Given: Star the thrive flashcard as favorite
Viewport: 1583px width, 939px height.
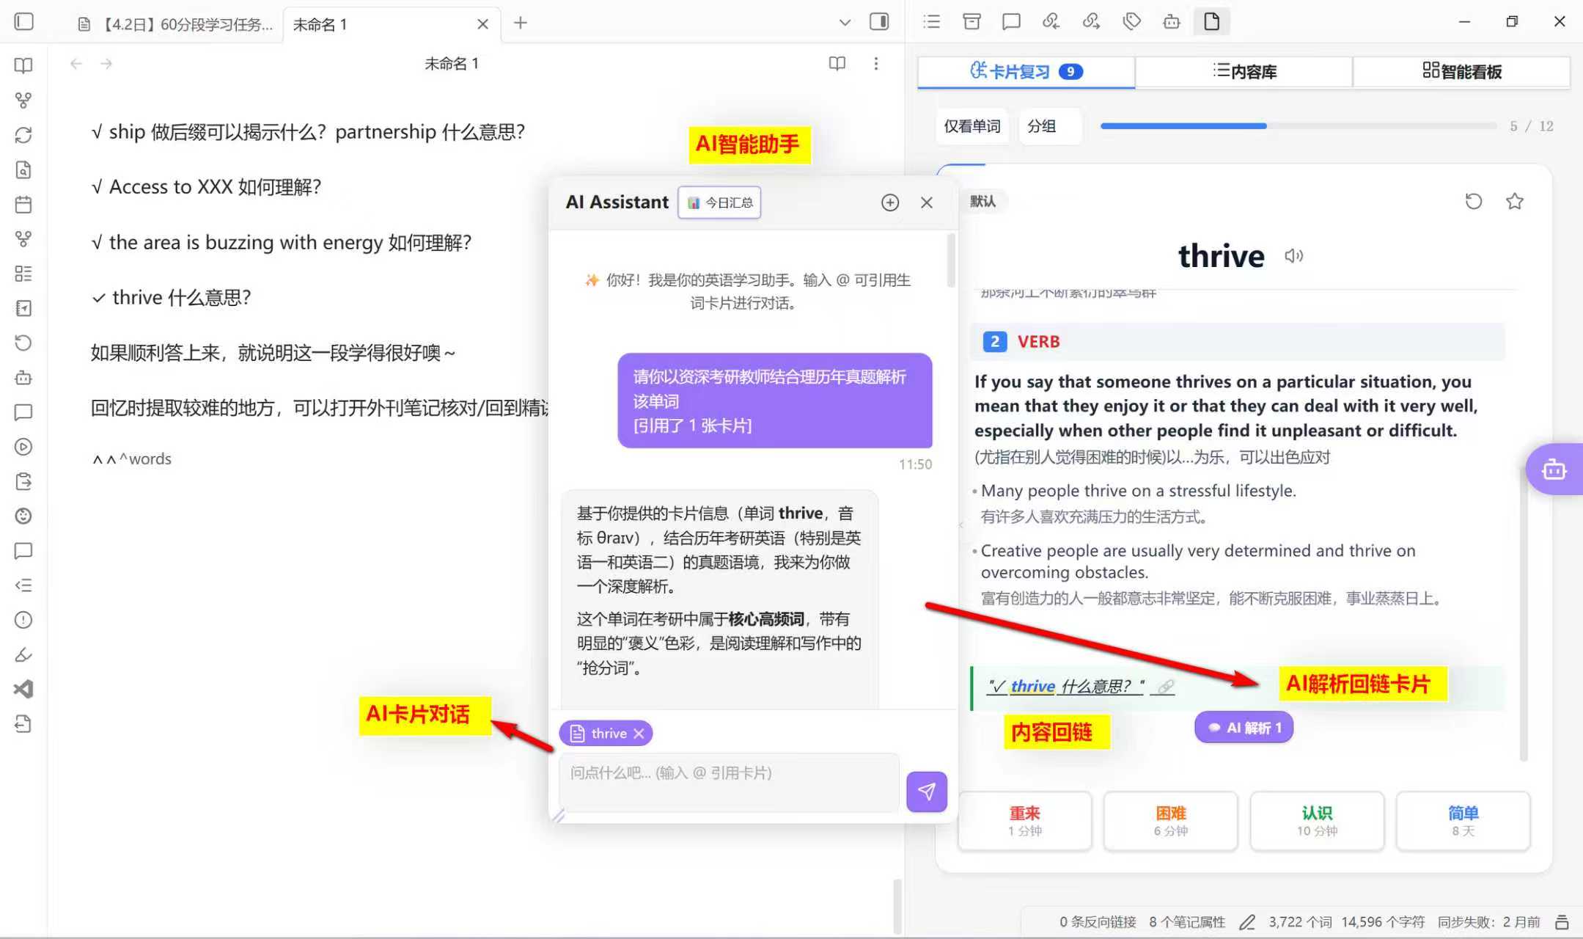Looking at the screenshot, I should click(x=1515, y=201).
